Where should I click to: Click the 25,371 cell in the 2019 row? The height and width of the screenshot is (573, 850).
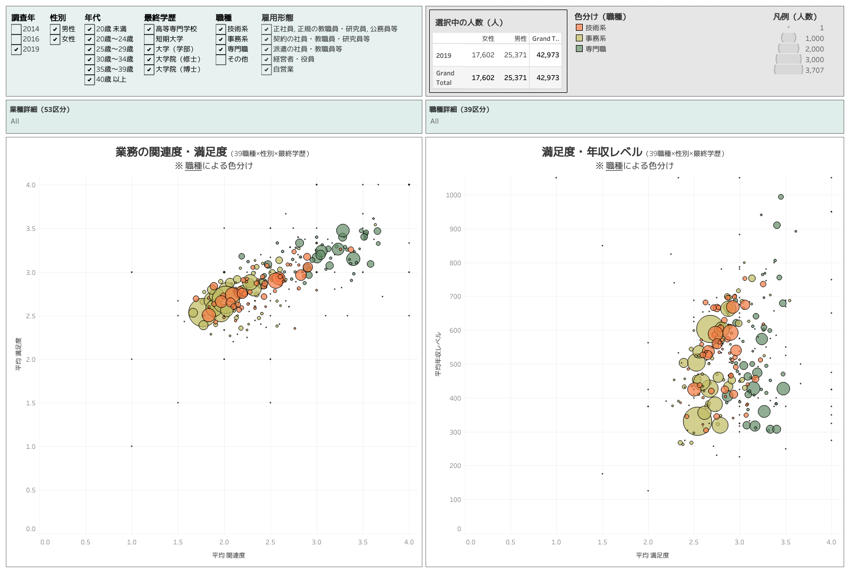(x=515, y=55)
